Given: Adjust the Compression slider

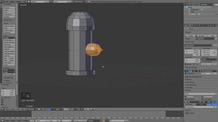Looking at the screenshot, I should point(201,107).
